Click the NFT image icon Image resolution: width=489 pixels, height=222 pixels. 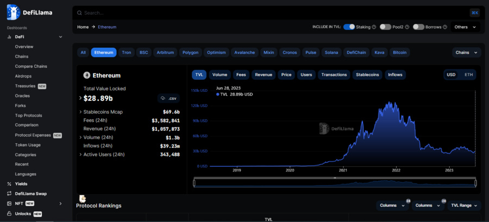pos(9,204)
